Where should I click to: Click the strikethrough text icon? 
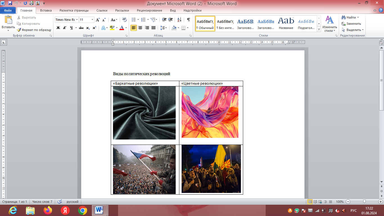[x=81, y=28]
